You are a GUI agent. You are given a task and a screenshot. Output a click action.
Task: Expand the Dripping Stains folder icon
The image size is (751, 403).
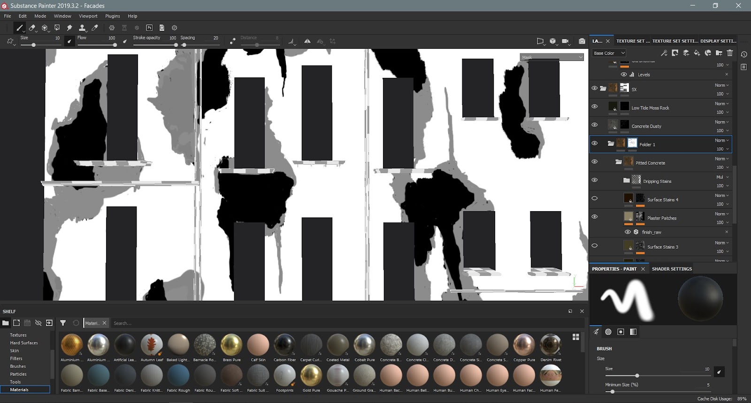pyautogui.click(x=626, y=180)
